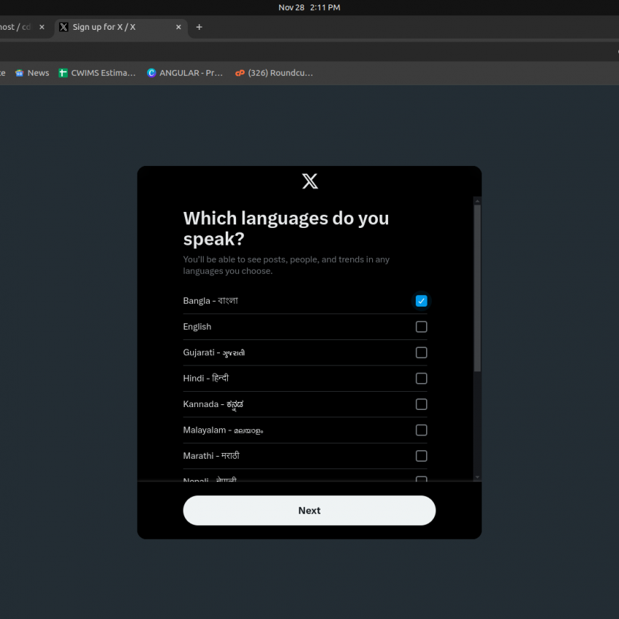The height and width of the screenshot is (619, 619).
Task: Open a new browser tab
Action: [x=200, y=27]
